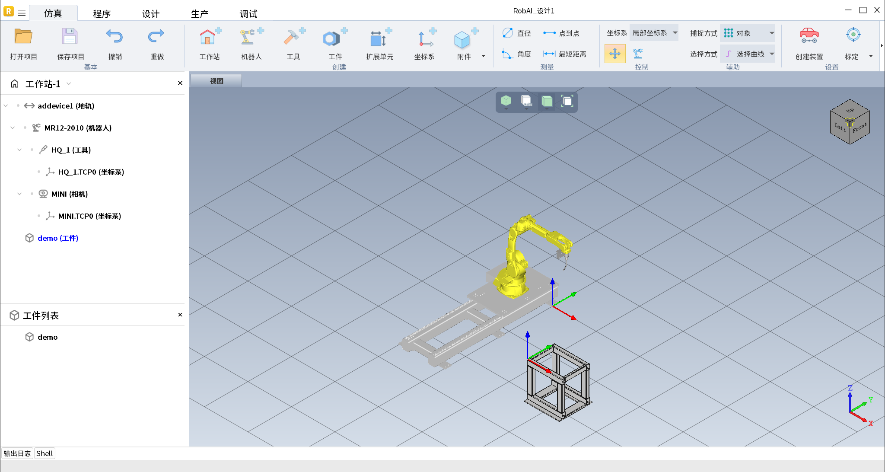Click the Front face of view cube

(860, 129)
